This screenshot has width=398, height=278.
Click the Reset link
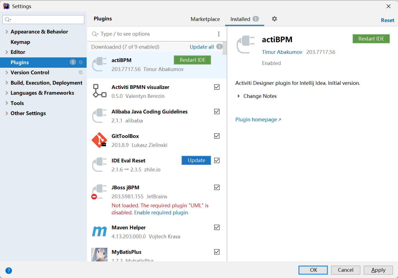(387, 20)
